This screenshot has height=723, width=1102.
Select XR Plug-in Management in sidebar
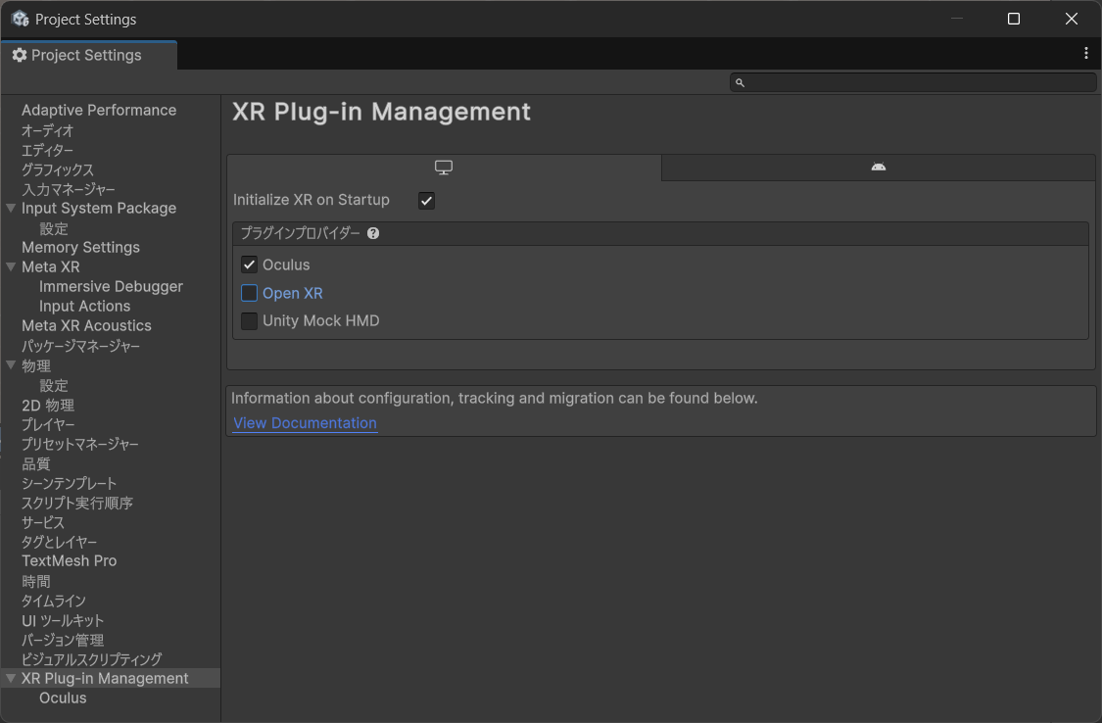pos(105,679)
